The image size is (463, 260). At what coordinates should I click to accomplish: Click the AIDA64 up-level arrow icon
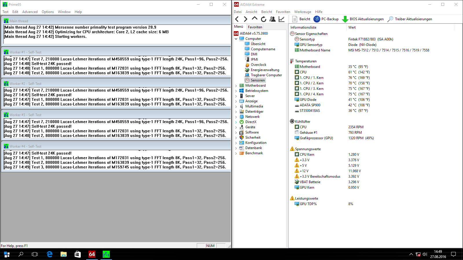255,18
